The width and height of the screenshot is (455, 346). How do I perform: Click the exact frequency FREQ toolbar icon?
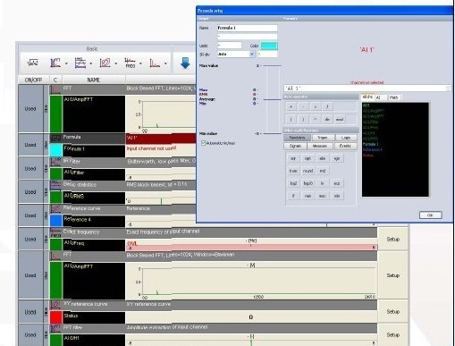130,63
